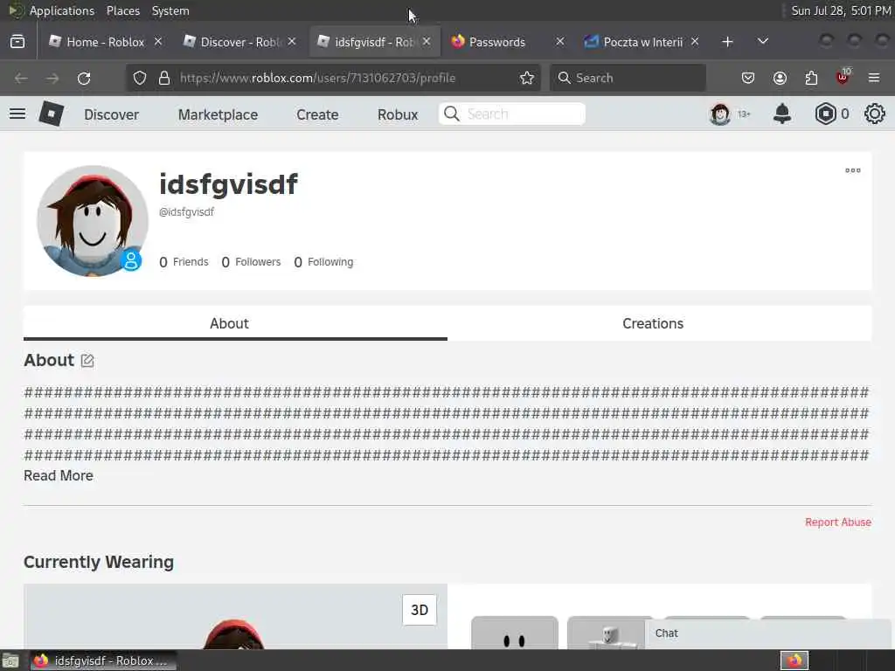This screenshot has width=895, height=671.
Task: Switch to the Passwords tab
Action: click(508, 42)
